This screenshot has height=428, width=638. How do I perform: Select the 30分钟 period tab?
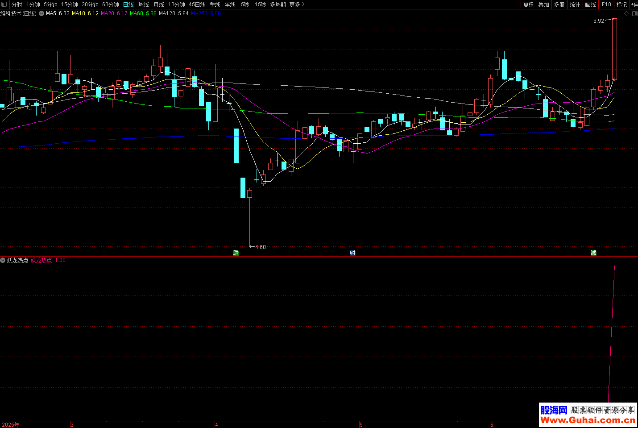90,4
